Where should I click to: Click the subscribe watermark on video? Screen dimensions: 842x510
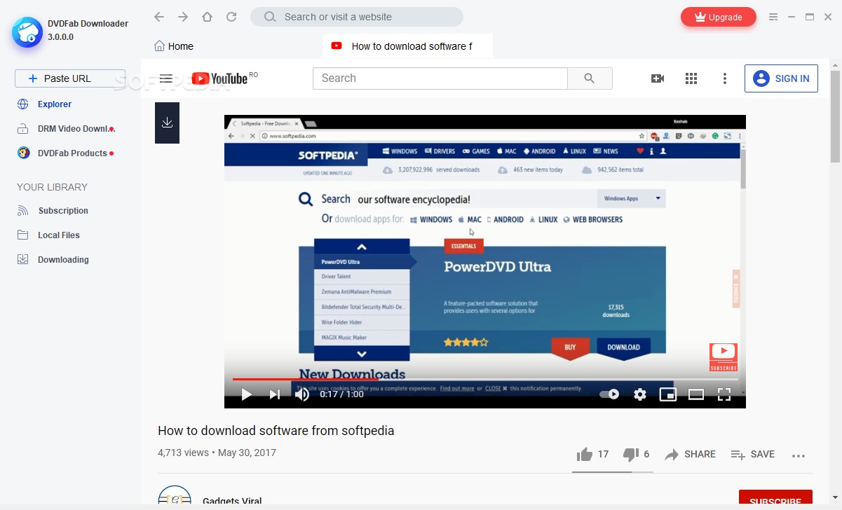[724, 357]
